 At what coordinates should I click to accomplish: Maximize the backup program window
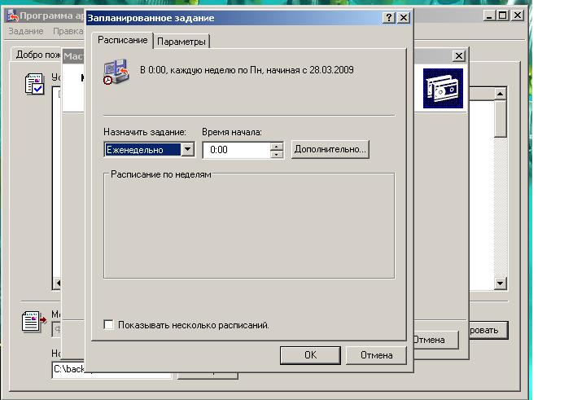tap(503, 15)
